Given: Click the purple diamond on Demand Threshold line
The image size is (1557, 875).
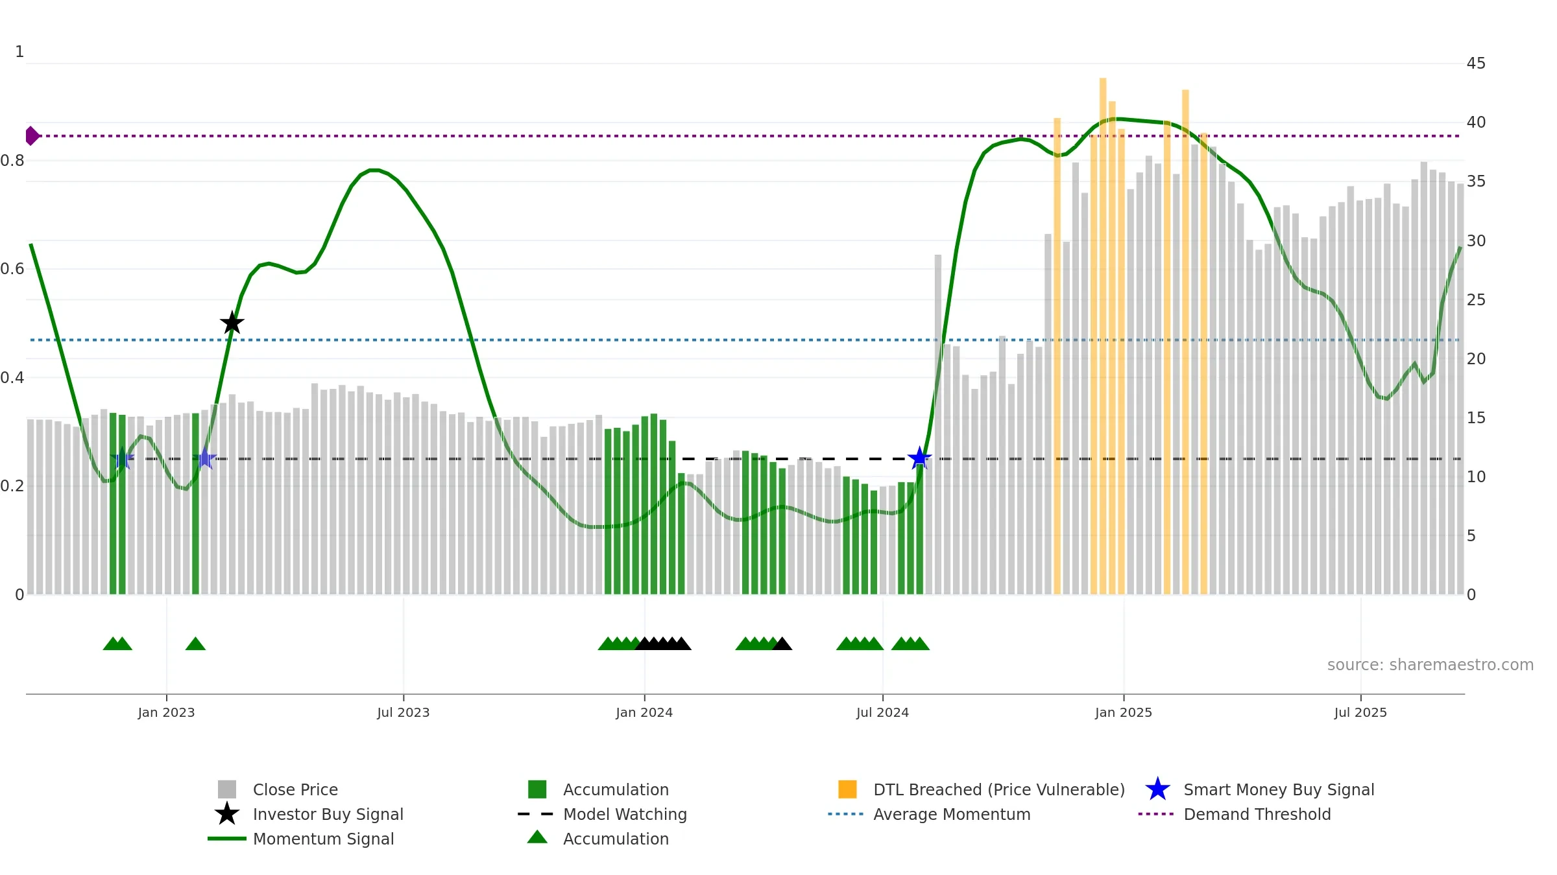Looking at the screenshot, I should [32, 136].
